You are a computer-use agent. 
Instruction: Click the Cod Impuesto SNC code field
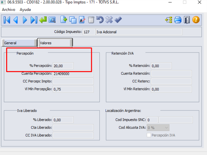coord(152,120)
